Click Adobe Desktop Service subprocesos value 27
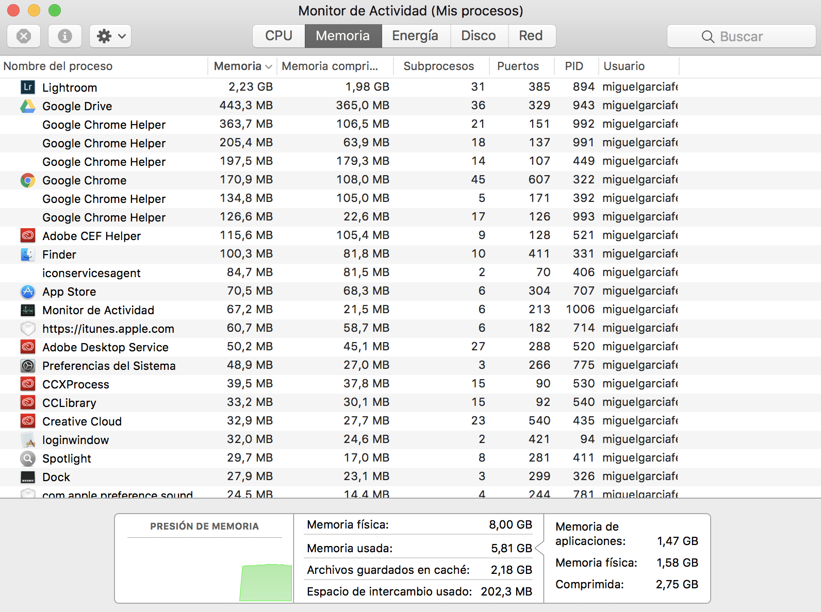 pos(478,347)
